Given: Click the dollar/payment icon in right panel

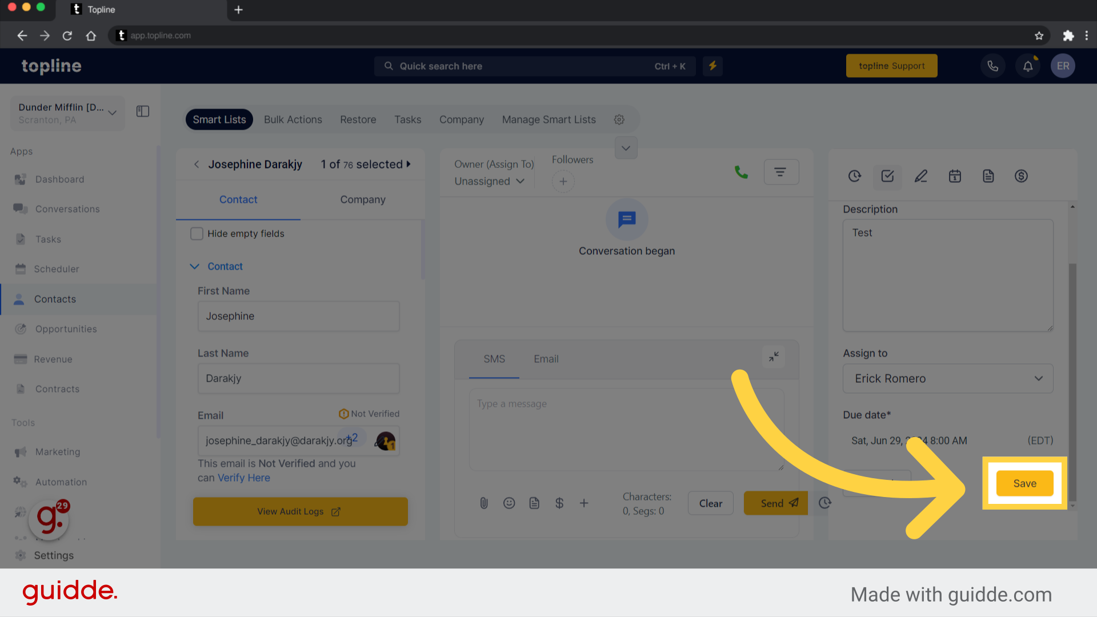Looking at the screenshot, I should pos(1022,175).
